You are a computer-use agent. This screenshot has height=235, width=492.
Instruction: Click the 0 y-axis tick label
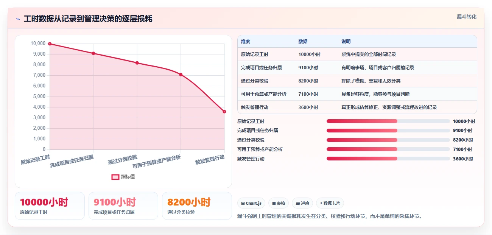(x=44, y=149)
